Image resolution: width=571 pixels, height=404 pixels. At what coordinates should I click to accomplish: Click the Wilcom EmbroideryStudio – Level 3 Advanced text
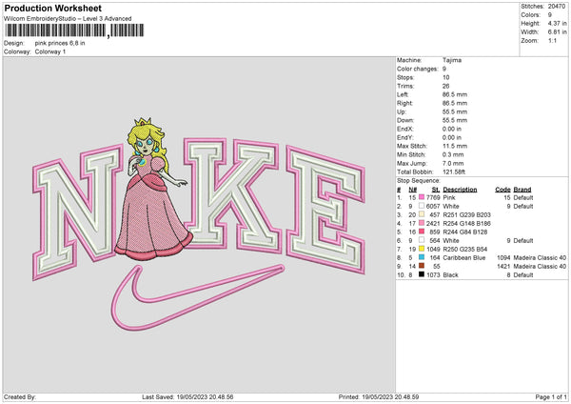pyautogui.click(x=68, y=19)
